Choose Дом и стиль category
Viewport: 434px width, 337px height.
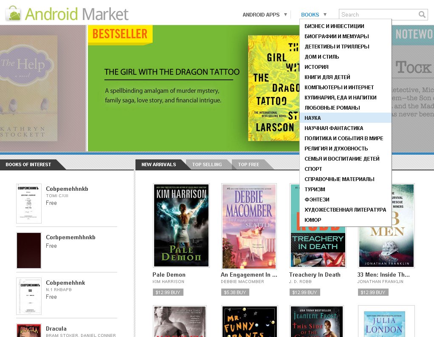[345, 57]
